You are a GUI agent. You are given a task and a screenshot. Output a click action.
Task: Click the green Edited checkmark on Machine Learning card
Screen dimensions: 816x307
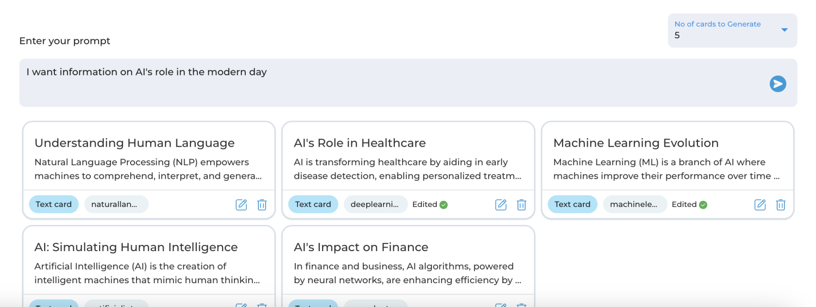coord(703,205)
